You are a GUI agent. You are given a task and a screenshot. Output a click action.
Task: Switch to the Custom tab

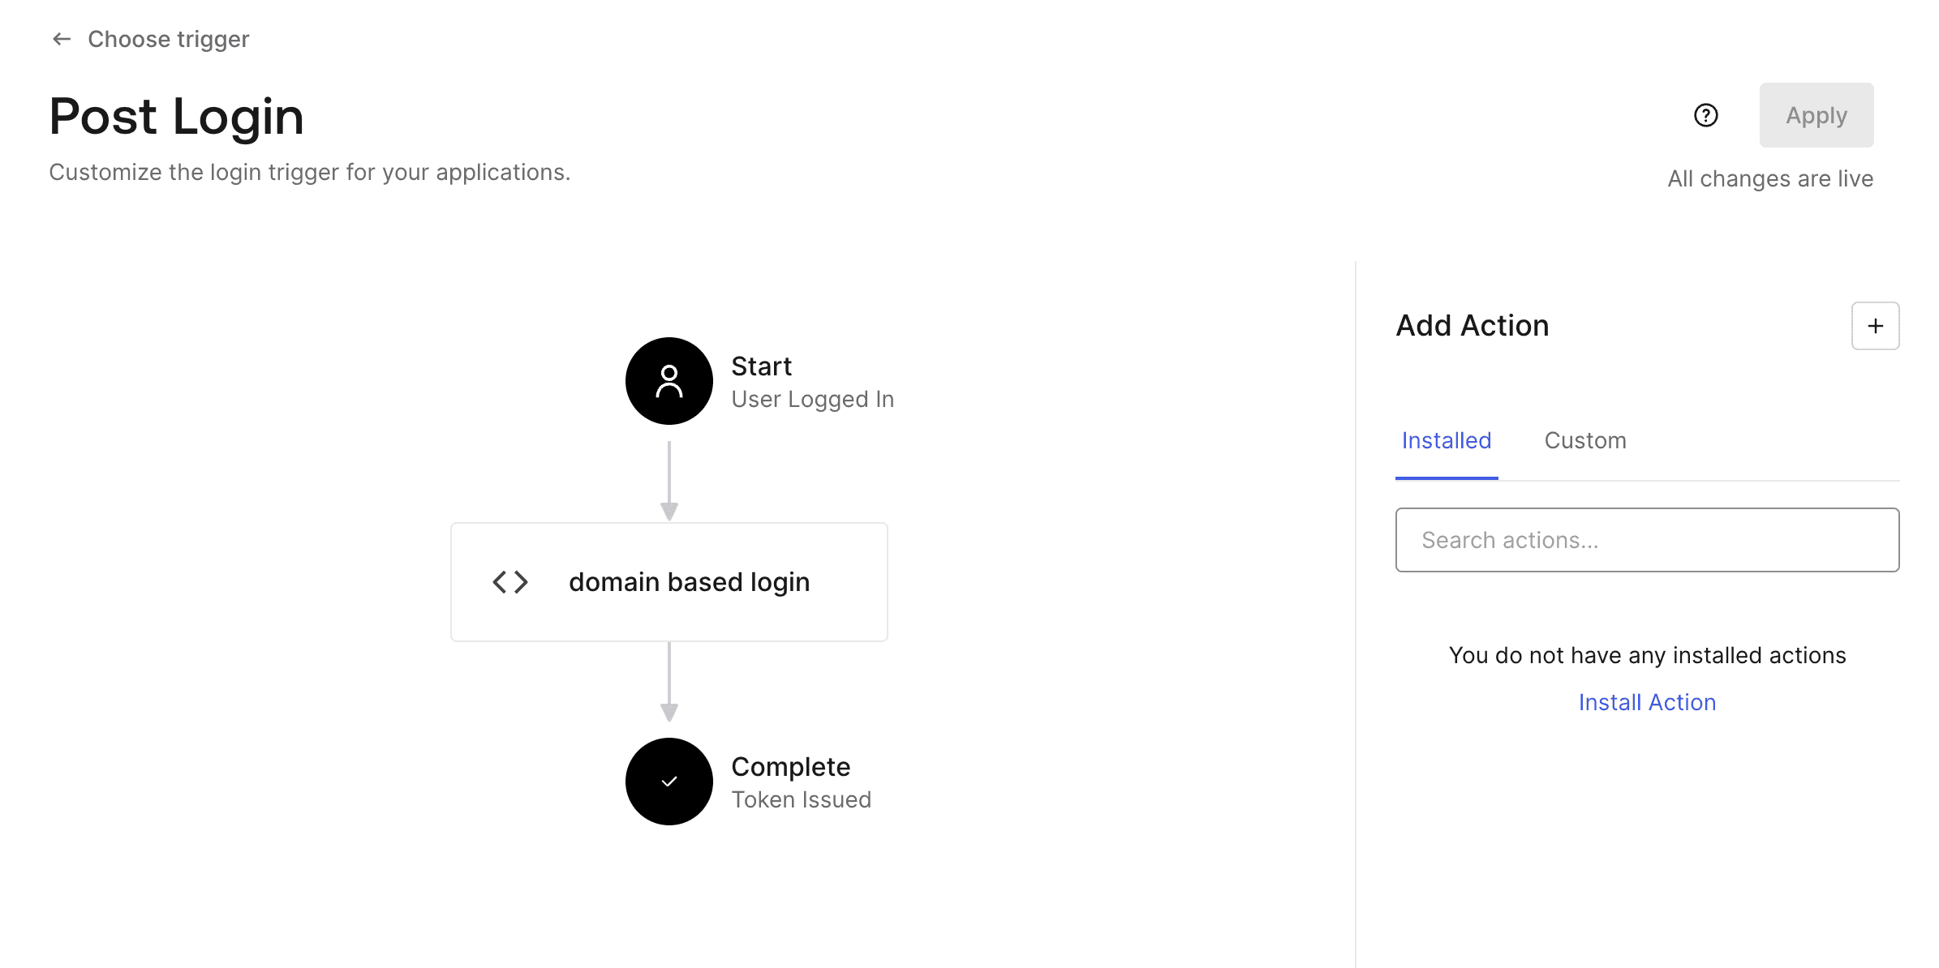pos(1585,441)
